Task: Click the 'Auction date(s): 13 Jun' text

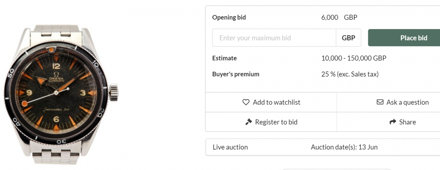Action: tap(344, 147)
